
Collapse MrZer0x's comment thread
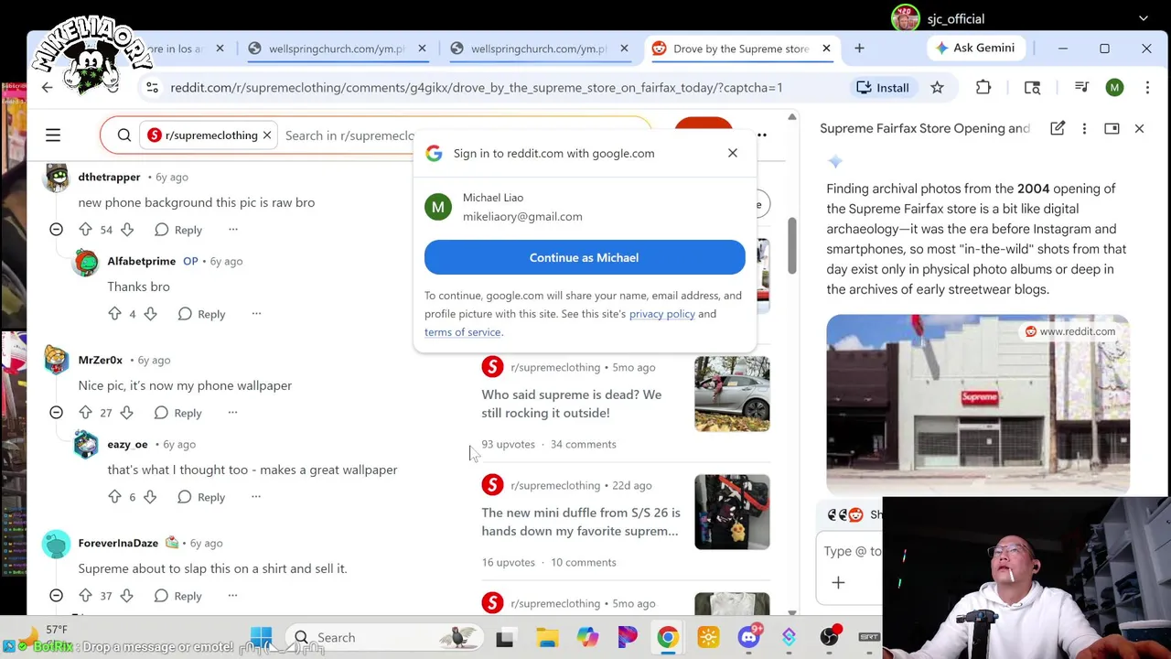(x=56, y=413)
